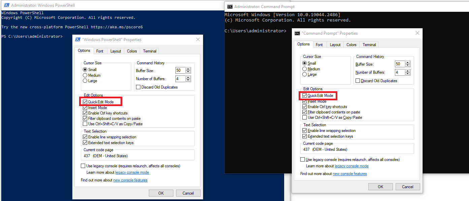
Task: Open new console features link in PowerShell Properties
Action: pyautogui.click(x=130, y=180)
